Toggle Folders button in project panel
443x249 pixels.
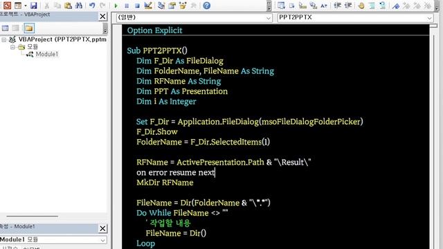coord(29,28)
